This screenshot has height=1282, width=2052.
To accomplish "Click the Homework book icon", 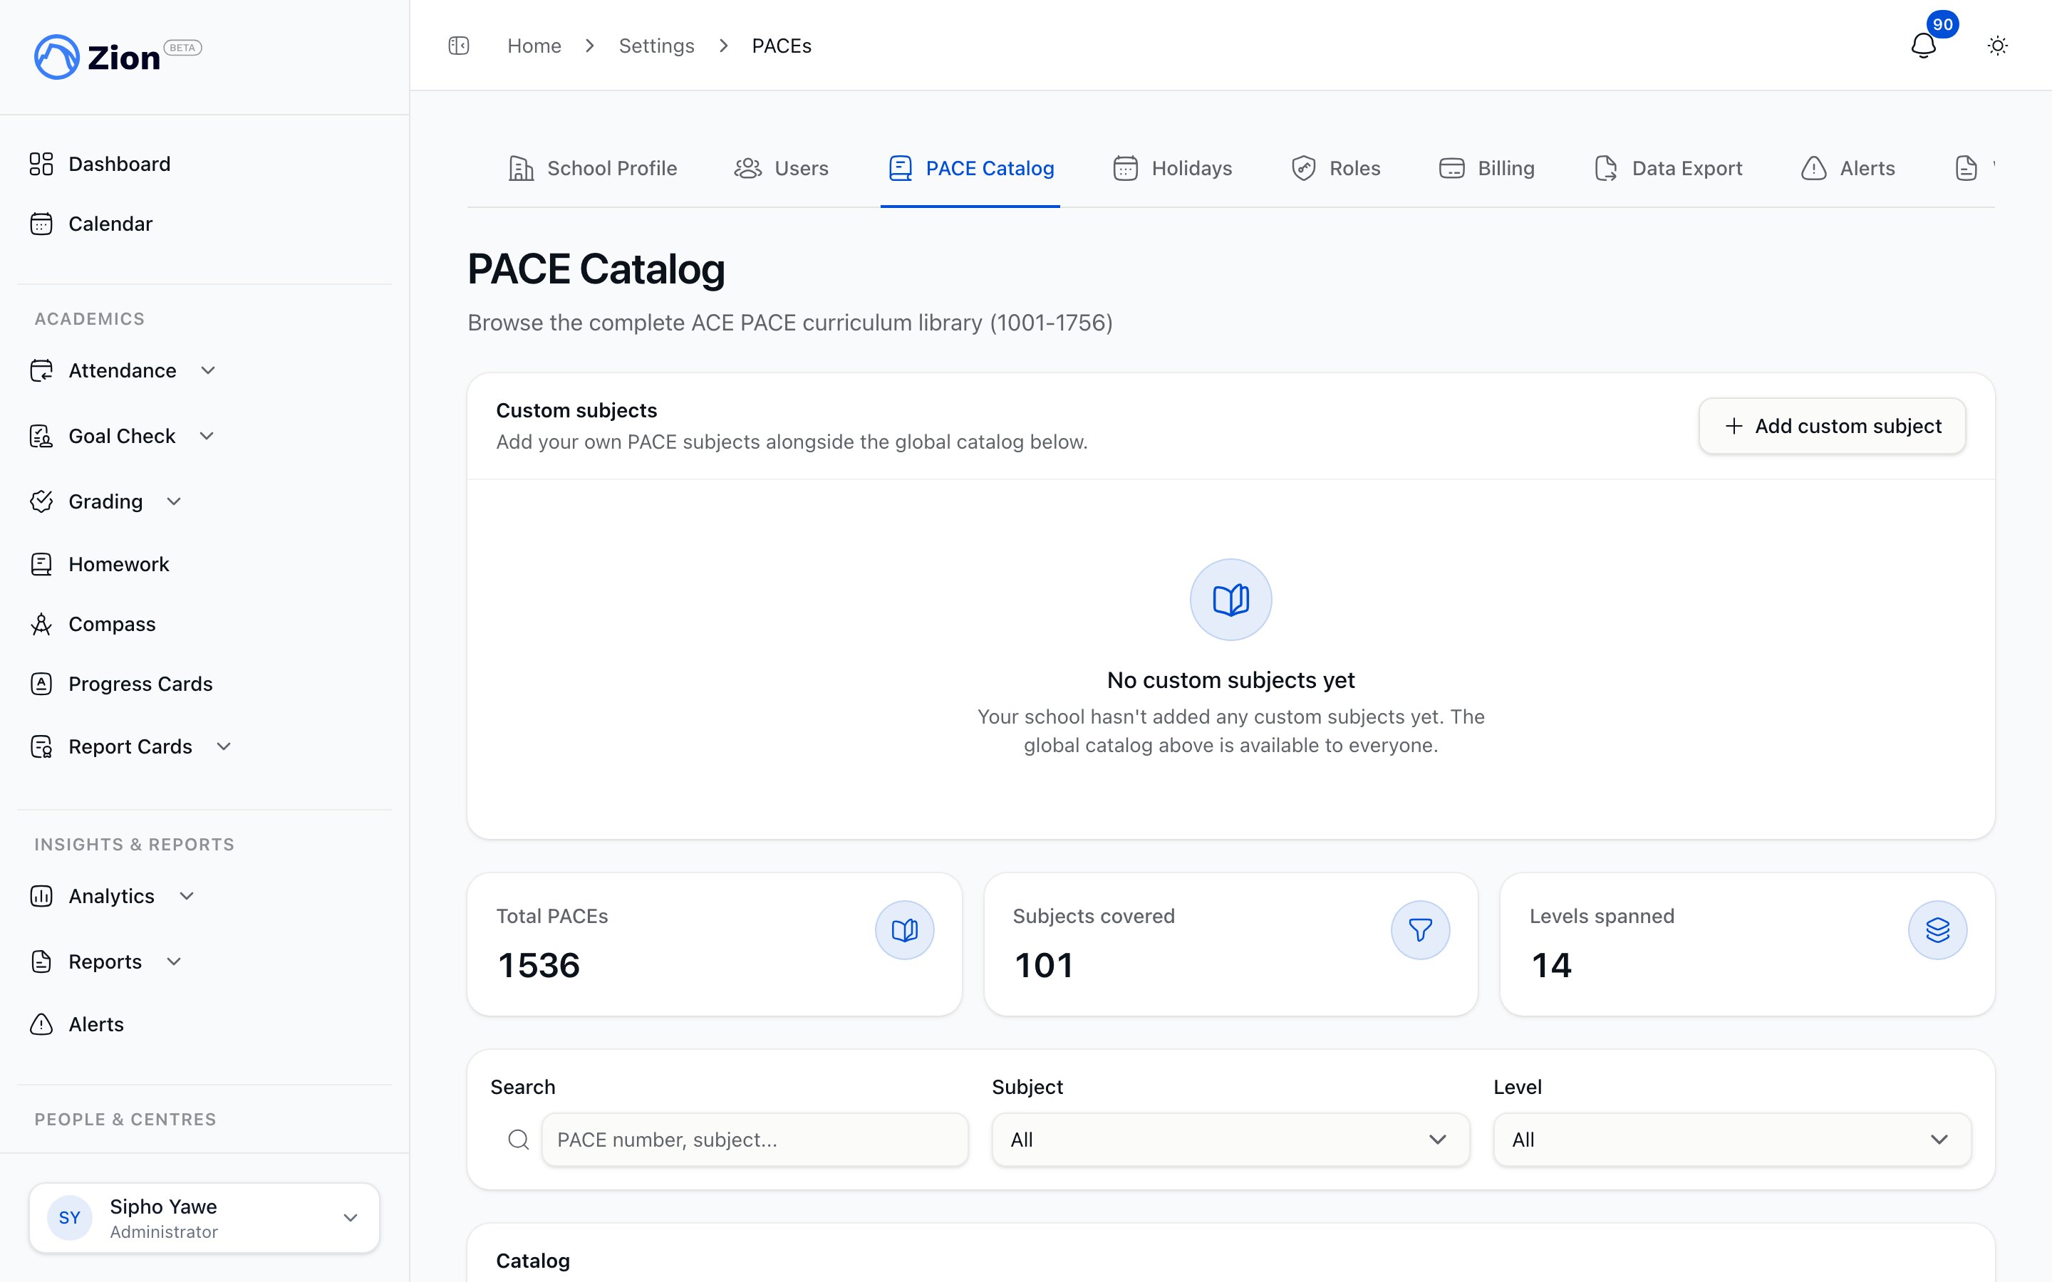I will pyautogui.click(x=41, y=564).
